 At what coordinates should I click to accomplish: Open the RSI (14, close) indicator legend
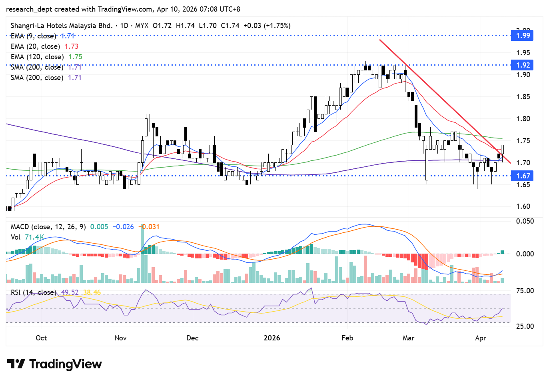coord(33,292)
